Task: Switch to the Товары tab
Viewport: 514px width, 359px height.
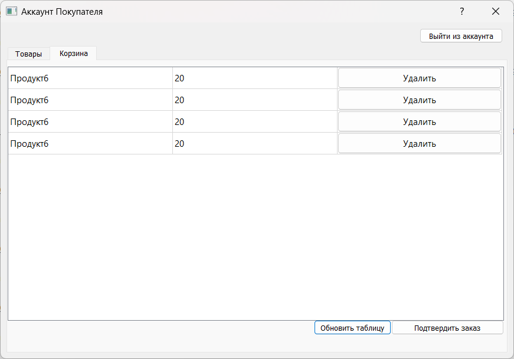Action: (28, 54)
